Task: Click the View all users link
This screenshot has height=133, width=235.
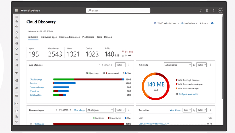Action: point(176,110)
